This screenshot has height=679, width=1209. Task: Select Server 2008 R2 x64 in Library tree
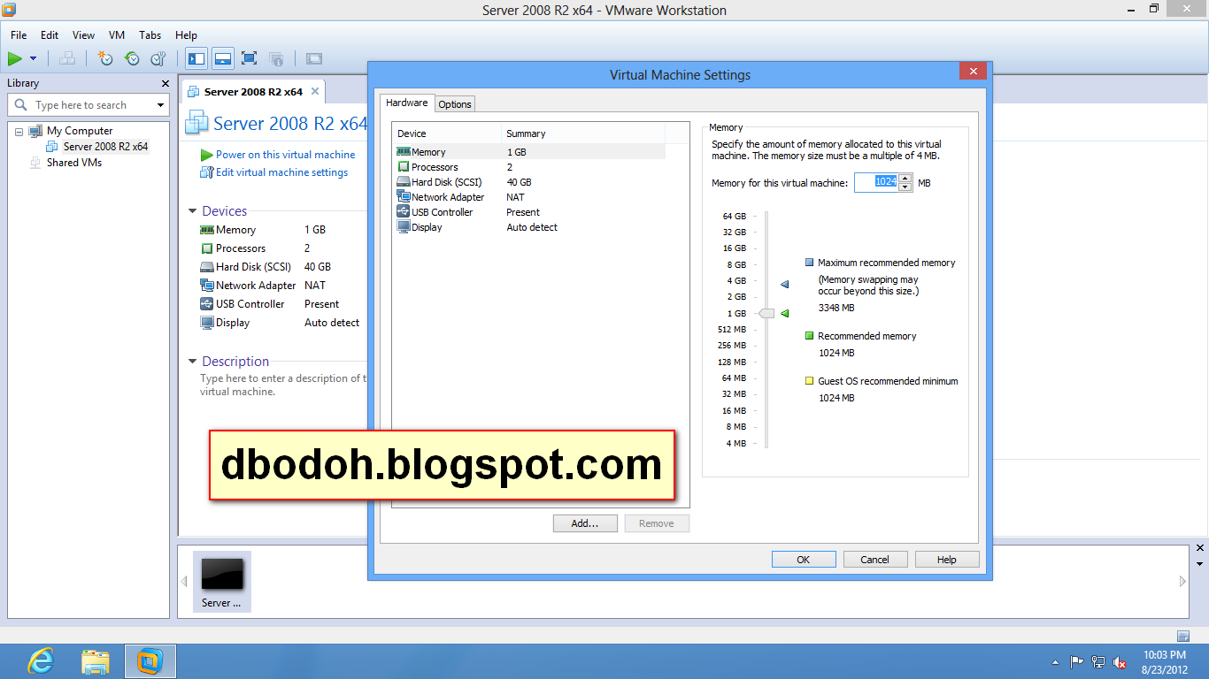point(105,147)
